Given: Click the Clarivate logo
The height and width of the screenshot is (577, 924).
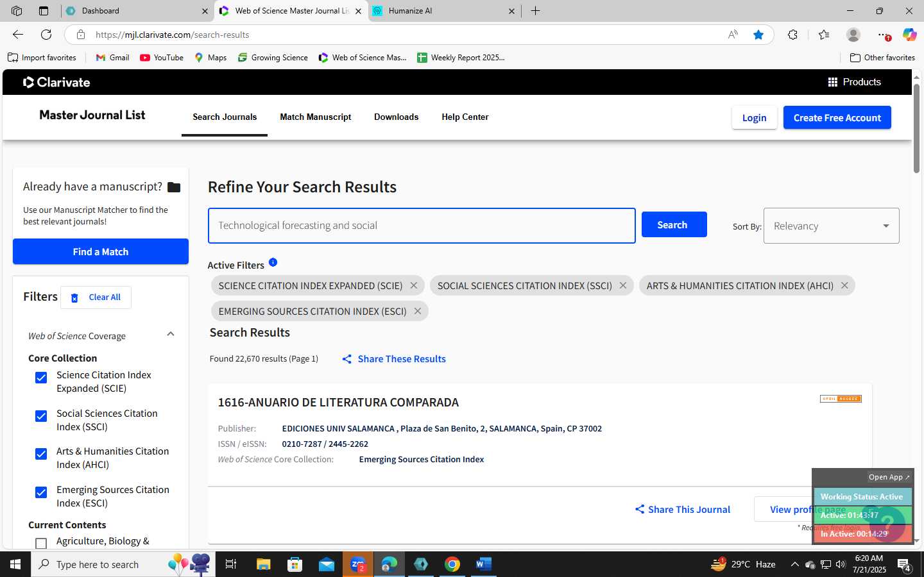Looking at the screenshot, I should pos(56,82).
